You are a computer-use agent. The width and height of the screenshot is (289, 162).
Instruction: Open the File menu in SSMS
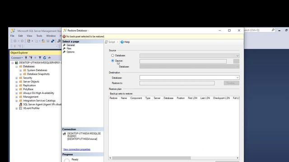pyautogui.click(x=12, y=36)
